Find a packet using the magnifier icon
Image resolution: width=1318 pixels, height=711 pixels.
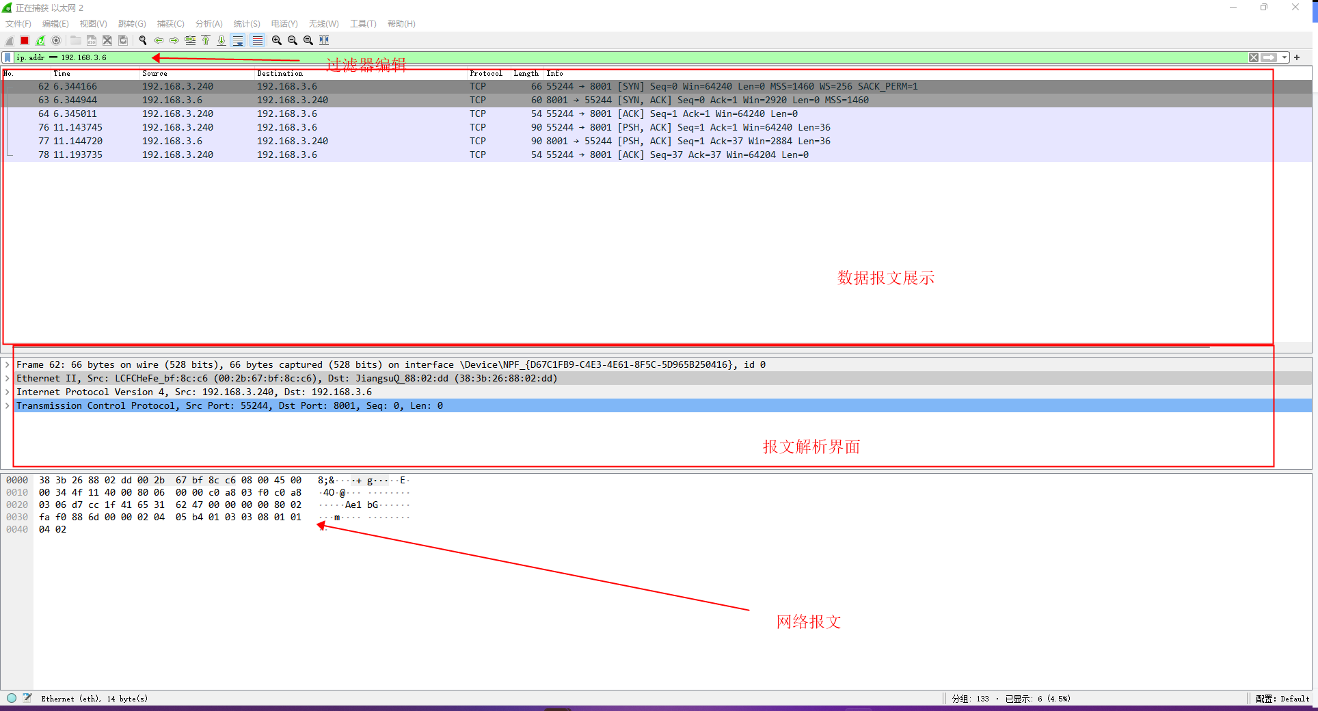[142, 40]
